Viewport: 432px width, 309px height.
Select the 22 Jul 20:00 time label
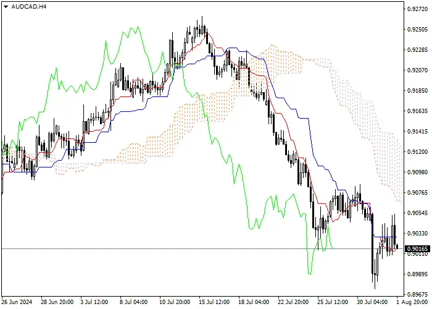293,302
